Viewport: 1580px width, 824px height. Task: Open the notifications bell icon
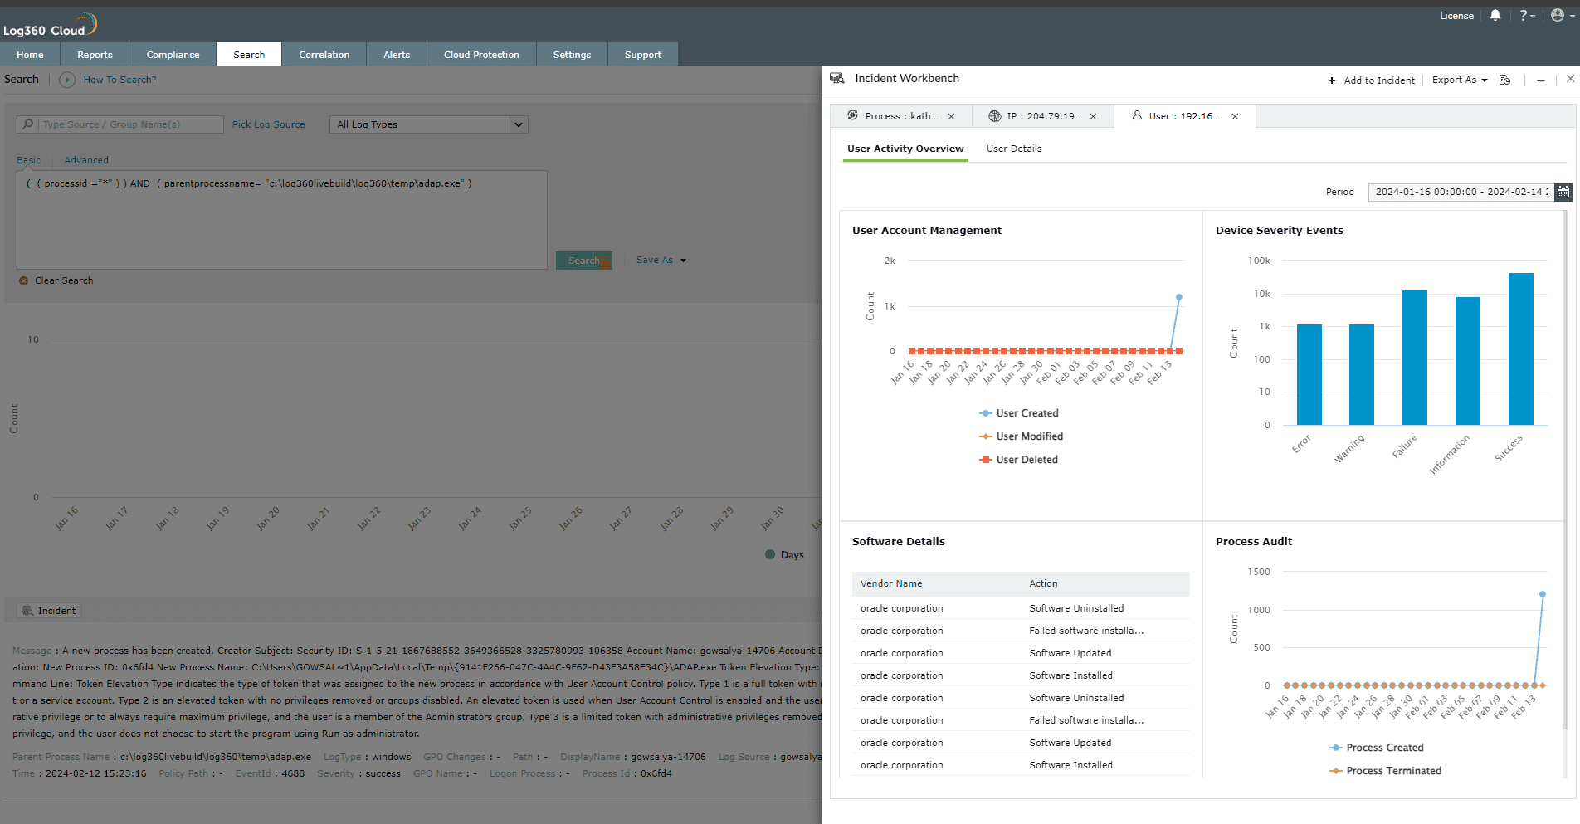click(x=1495, y=15)
